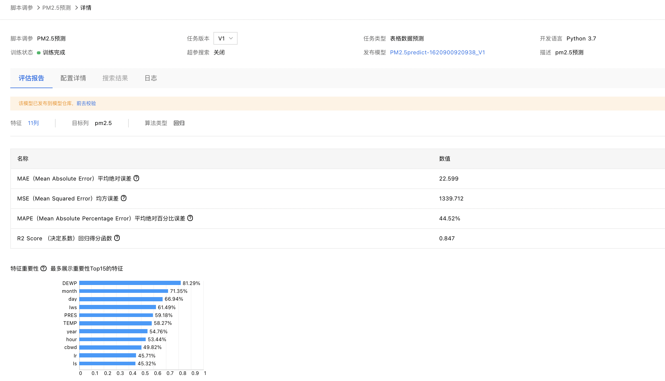Click the R2 Score value 0.847

(447, 238)
